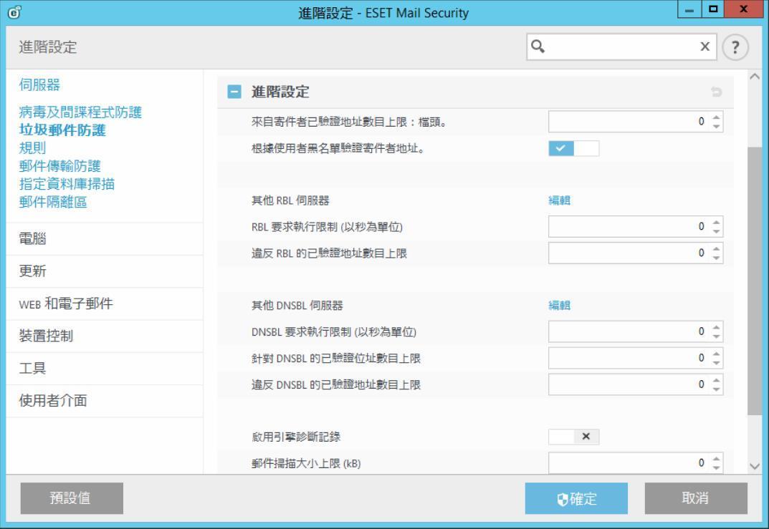Screen dimensions: 769x529
Task: Open the 工具 category
Action: 105,369
